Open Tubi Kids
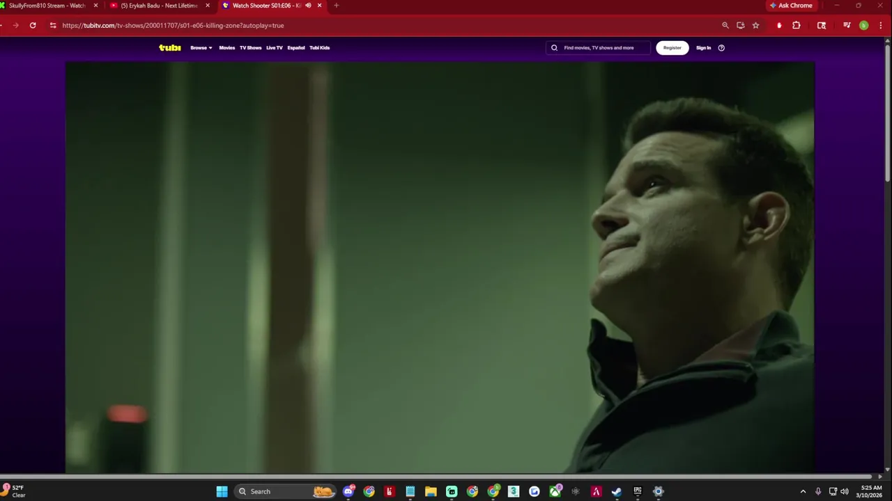The width and height of the screenshot is (892, 501). click(319, 48)
